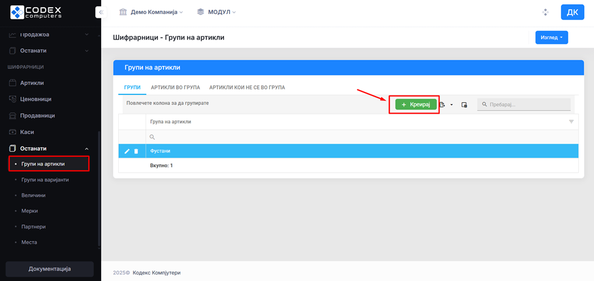Expand the МОДУЛ module dropdown
Image resolution: width=594 pixels, height=281 pixels.
click(x=216, y=12)
